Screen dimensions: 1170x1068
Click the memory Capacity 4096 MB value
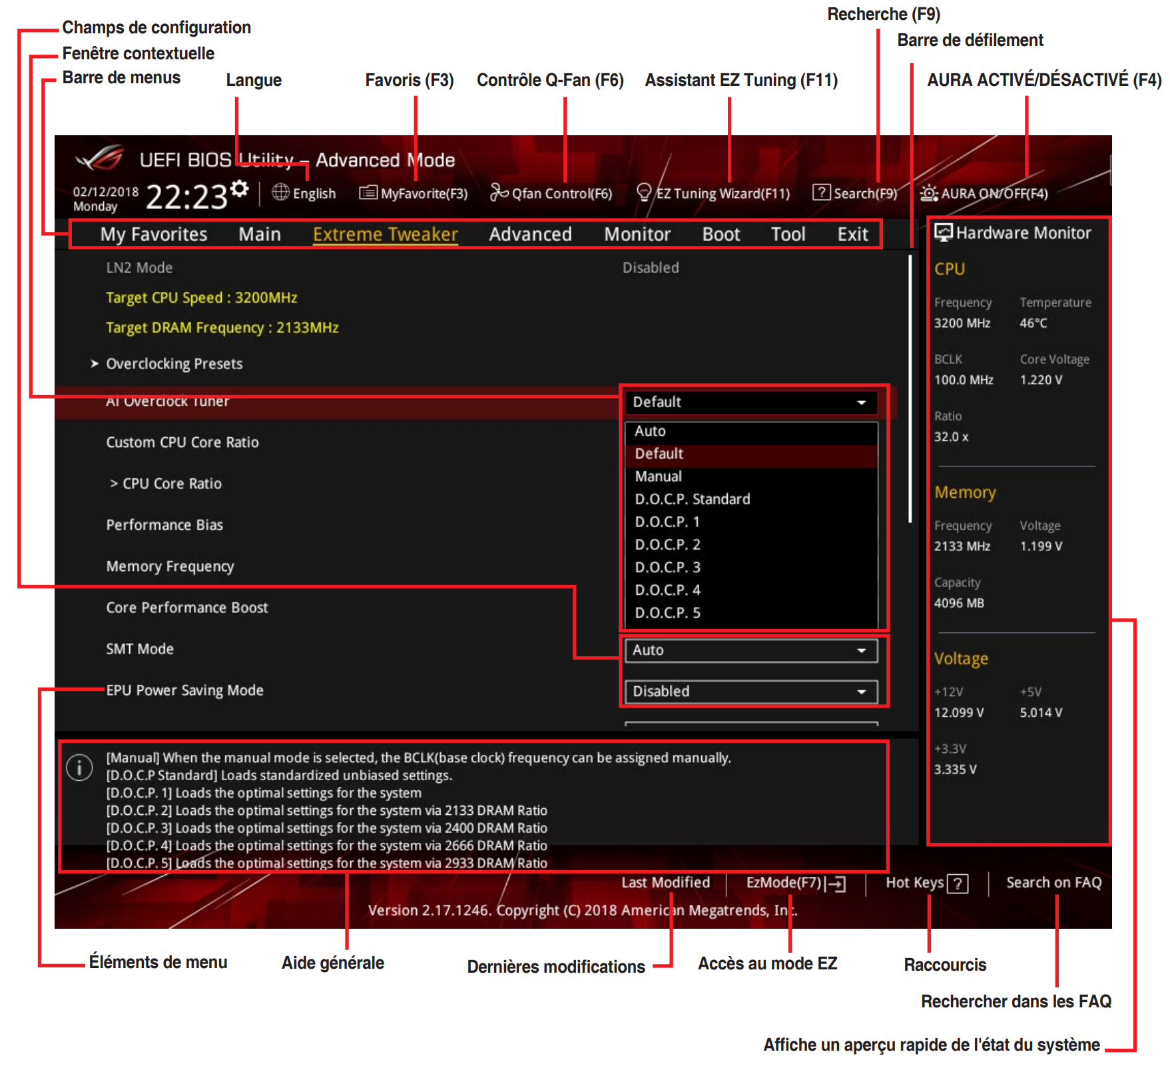(x=959, y=603)
